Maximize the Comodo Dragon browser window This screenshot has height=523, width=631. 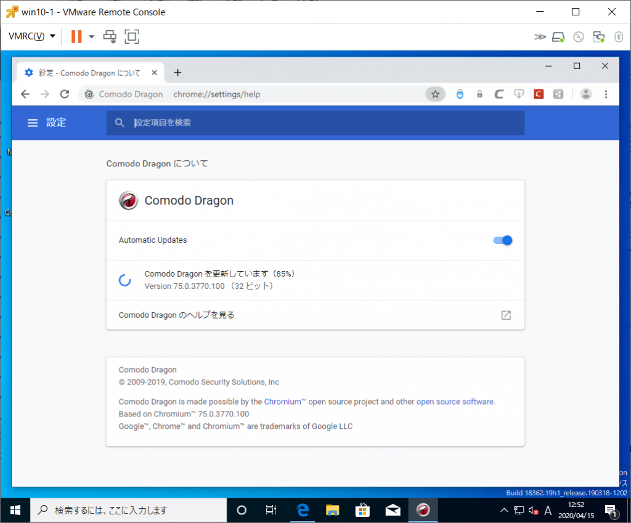pos(577,66)
